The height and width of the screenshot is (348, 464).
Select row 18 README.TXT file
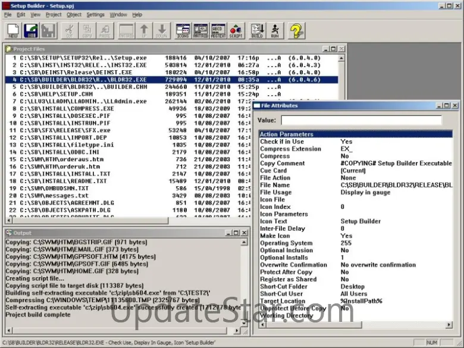point(128,181)
